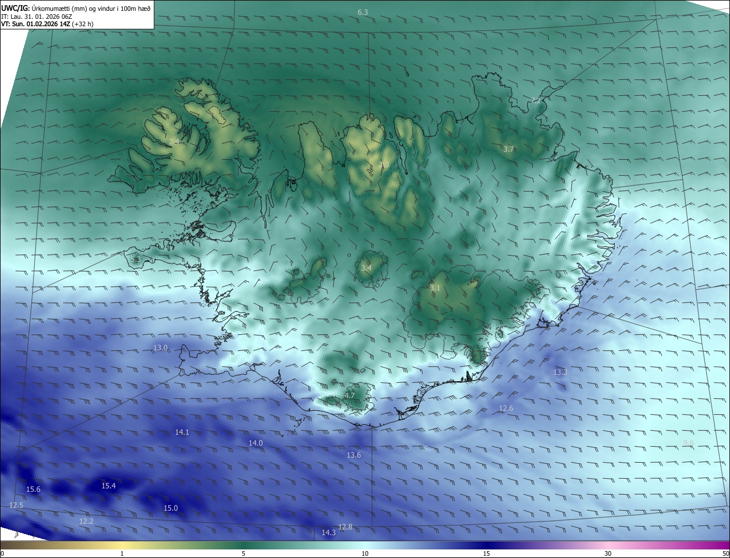Click the 5 tick on the color scale
Image resolution: width=730 pixels, height=558 pixels.
[244, 553]
